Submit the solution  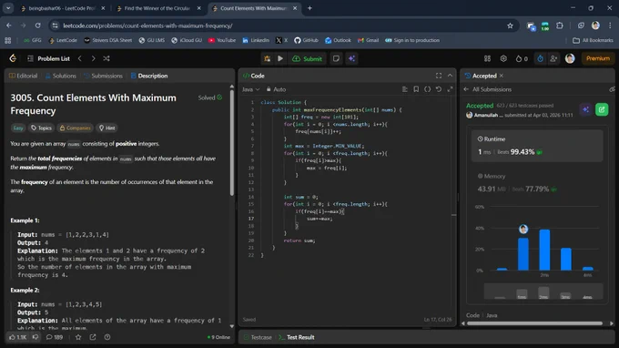click(307, 58)
